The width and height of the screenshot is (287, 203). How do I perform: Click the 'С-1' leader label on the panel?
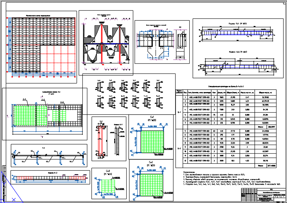pyautogui.click(x=24, y=99)
